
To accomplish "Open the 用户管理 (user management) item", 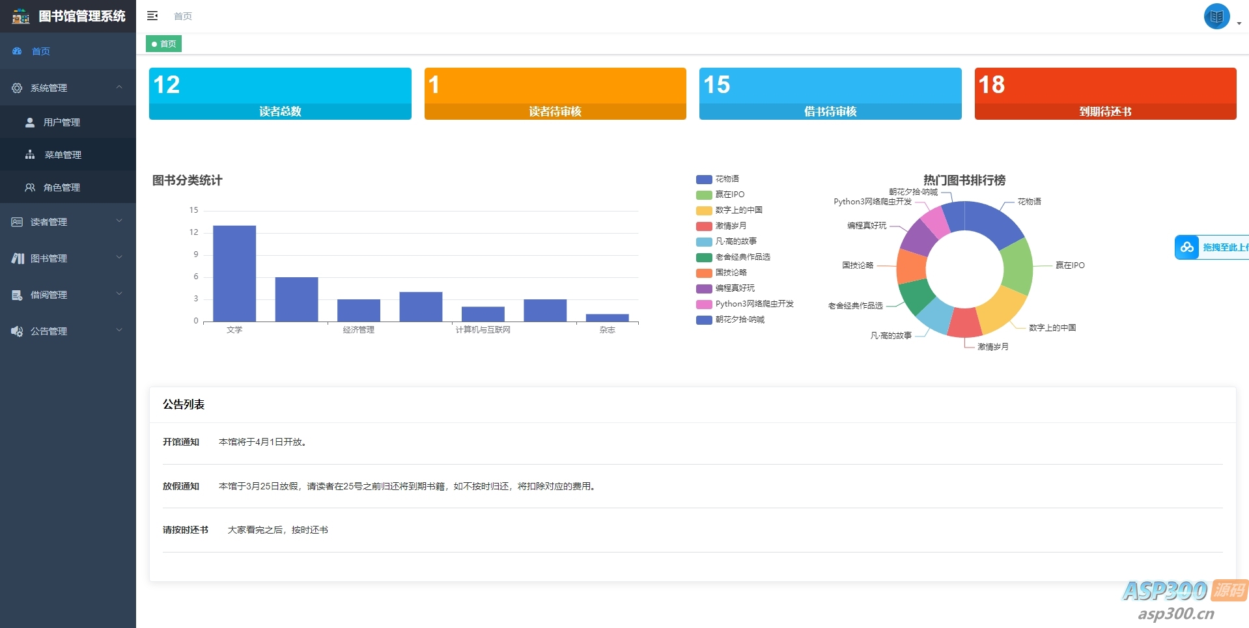I will [x=63, y=122].
